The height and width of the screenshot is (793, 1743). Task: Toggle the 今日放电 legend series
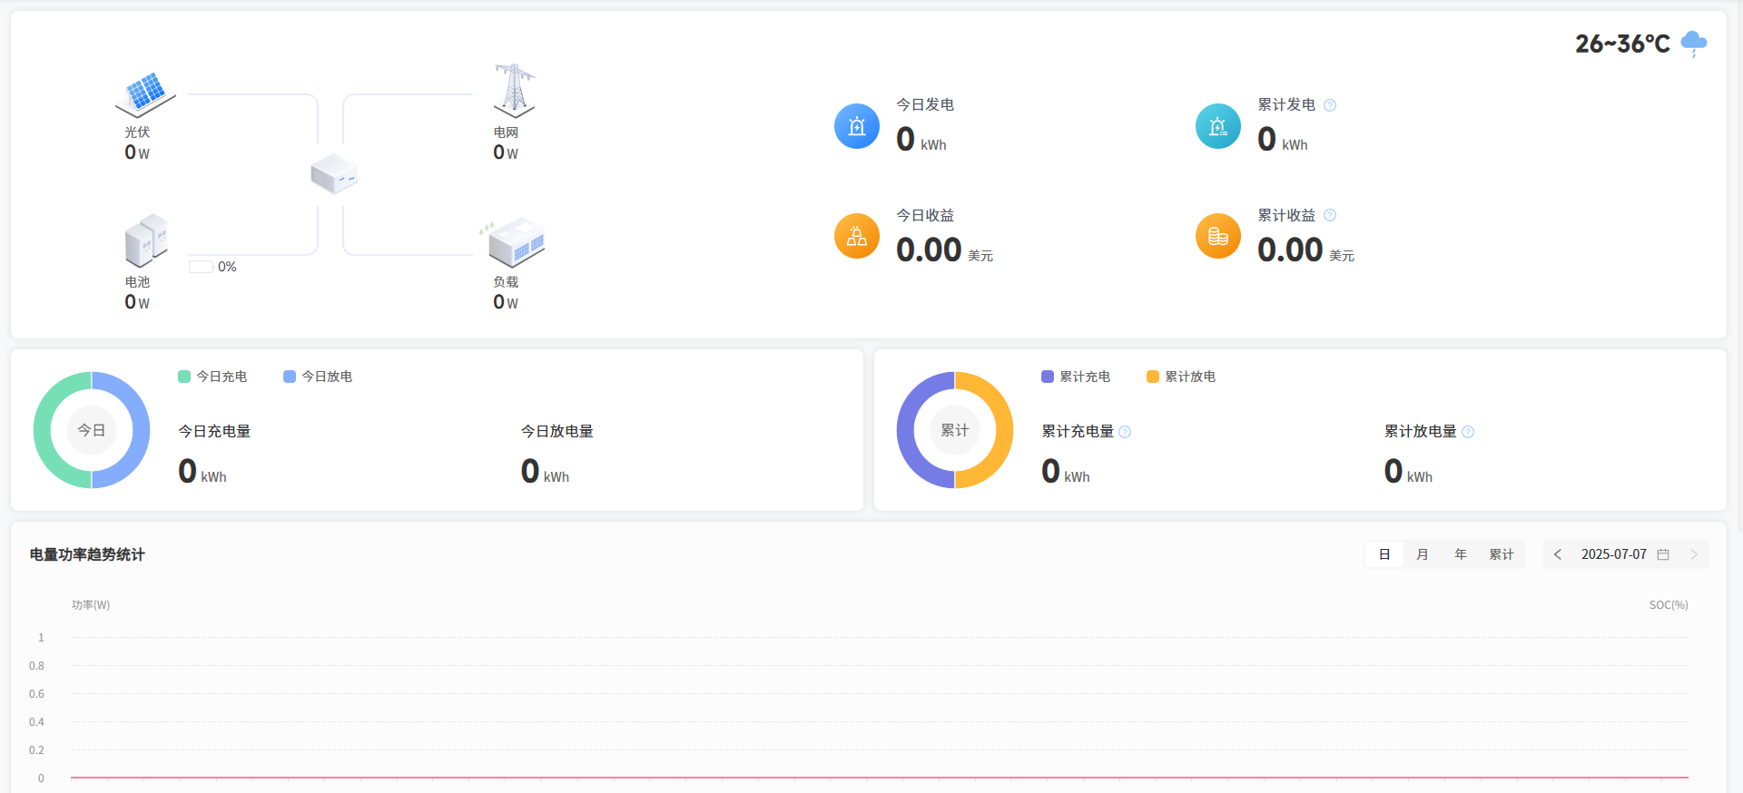point(318,377)
